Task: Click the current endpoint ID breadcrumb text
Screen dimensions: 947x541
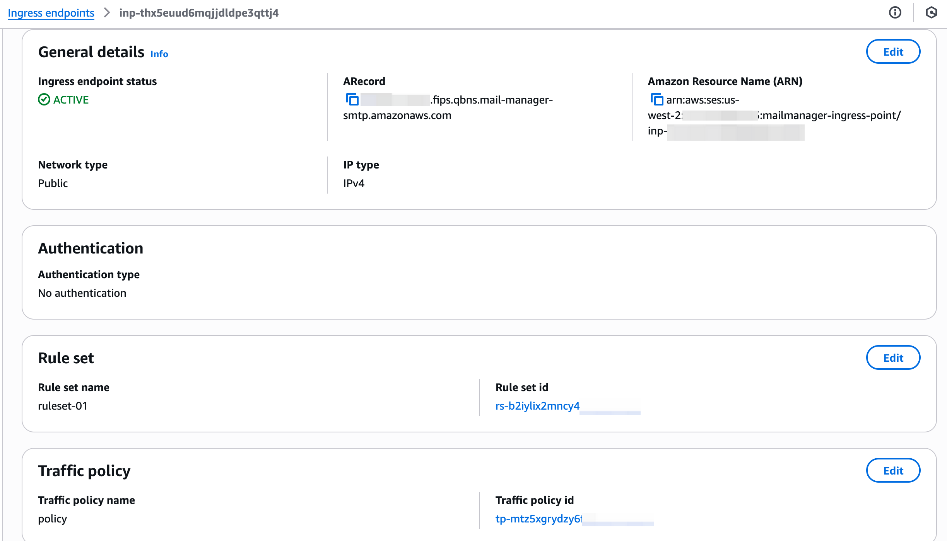Action: 199,13
